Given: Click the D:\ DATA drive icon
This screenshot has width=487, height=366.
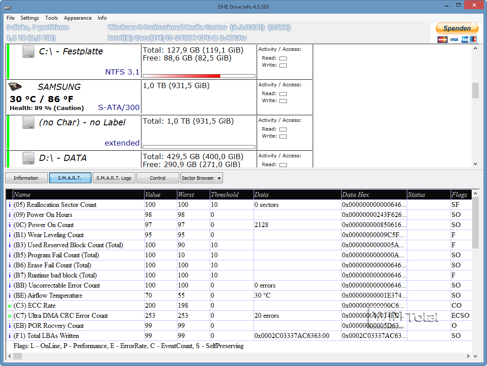Looking at the screenshot, I should pos(28,158).
